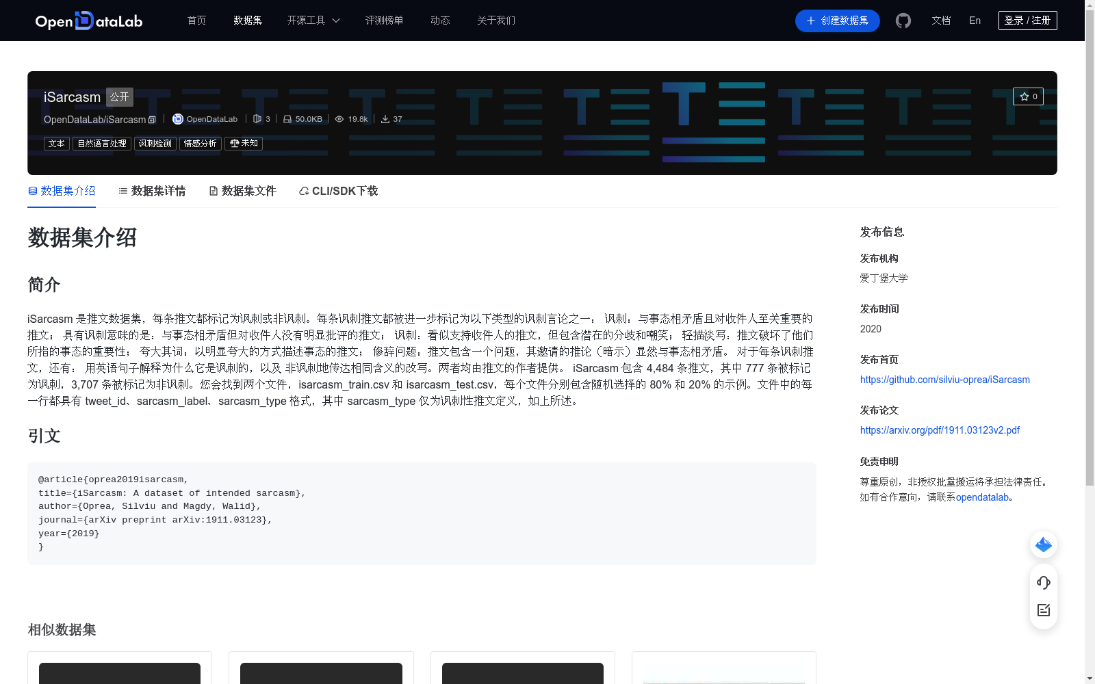1095x684 pixels.
Task: Click the scrollbar down arrow
Action: point(1090,679)
